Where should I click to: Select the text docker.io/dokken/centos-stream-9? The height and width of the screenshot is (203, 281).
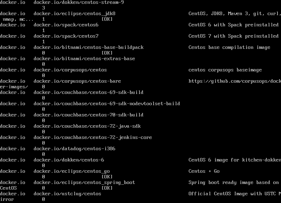pos(79,2)
